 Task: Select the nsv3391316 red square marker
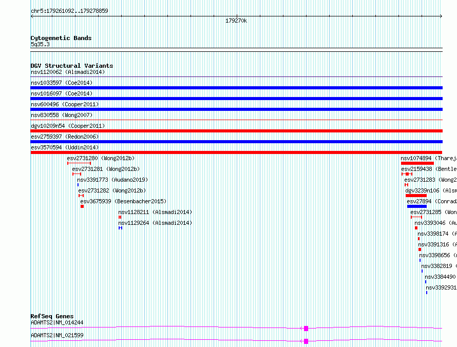point(420,249)
